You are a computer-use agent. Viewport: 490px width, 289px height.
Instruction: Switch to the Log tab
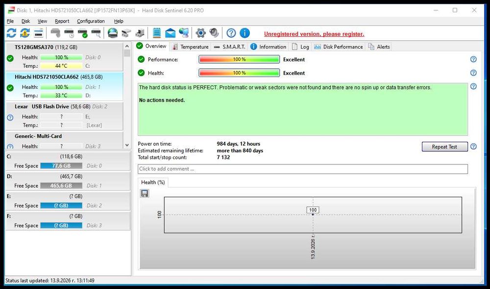[300, 47]
